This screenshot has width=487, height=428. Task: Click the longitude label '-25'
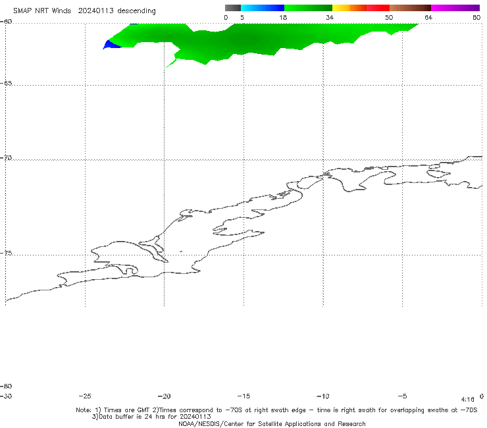(85, 396)
